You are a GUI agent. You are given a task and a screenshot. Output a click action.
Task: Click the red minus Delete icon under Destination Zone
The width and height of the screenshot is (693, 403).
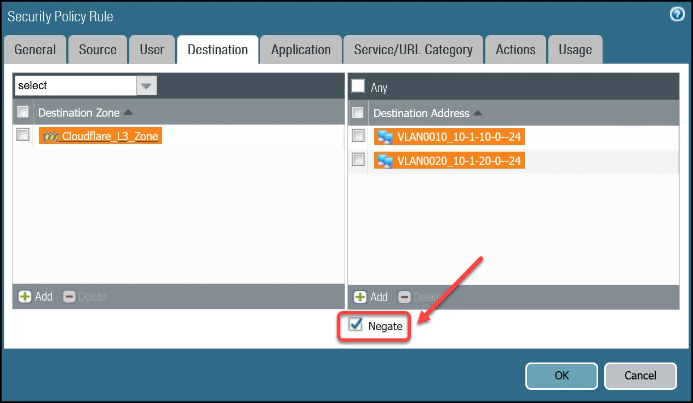69,296
